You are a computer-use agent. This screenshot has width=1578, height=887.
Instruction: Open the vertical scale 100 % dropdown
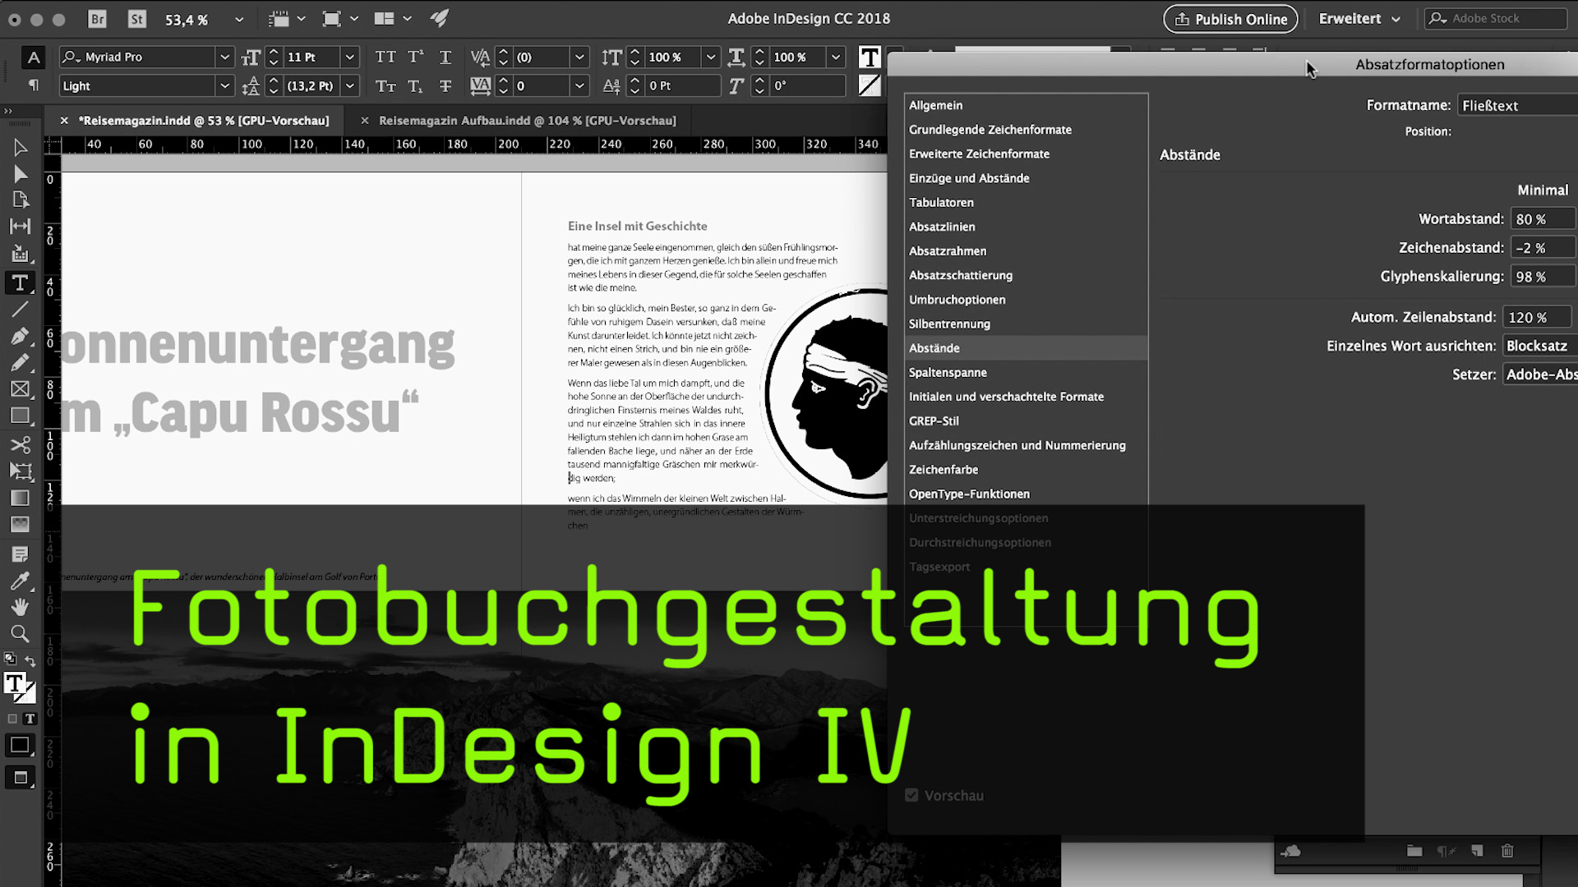click(x=712, y=57)
